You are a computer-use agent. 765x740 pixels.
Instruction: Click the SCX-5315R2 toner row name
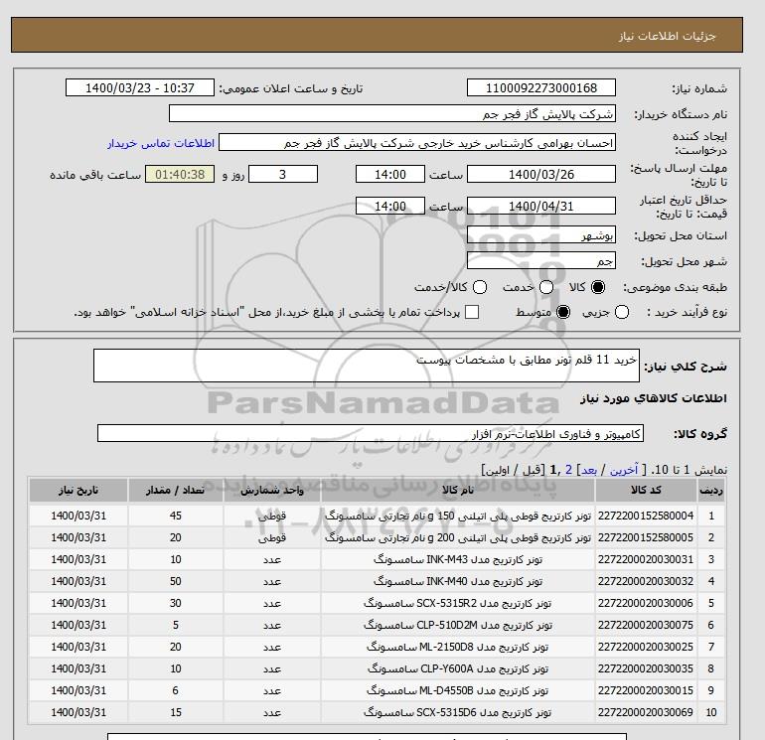click(458, 603)
